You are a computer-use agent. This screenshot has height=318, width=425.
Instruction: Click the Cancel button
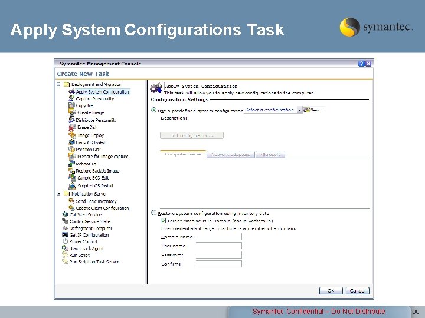(x=357, y=291)
